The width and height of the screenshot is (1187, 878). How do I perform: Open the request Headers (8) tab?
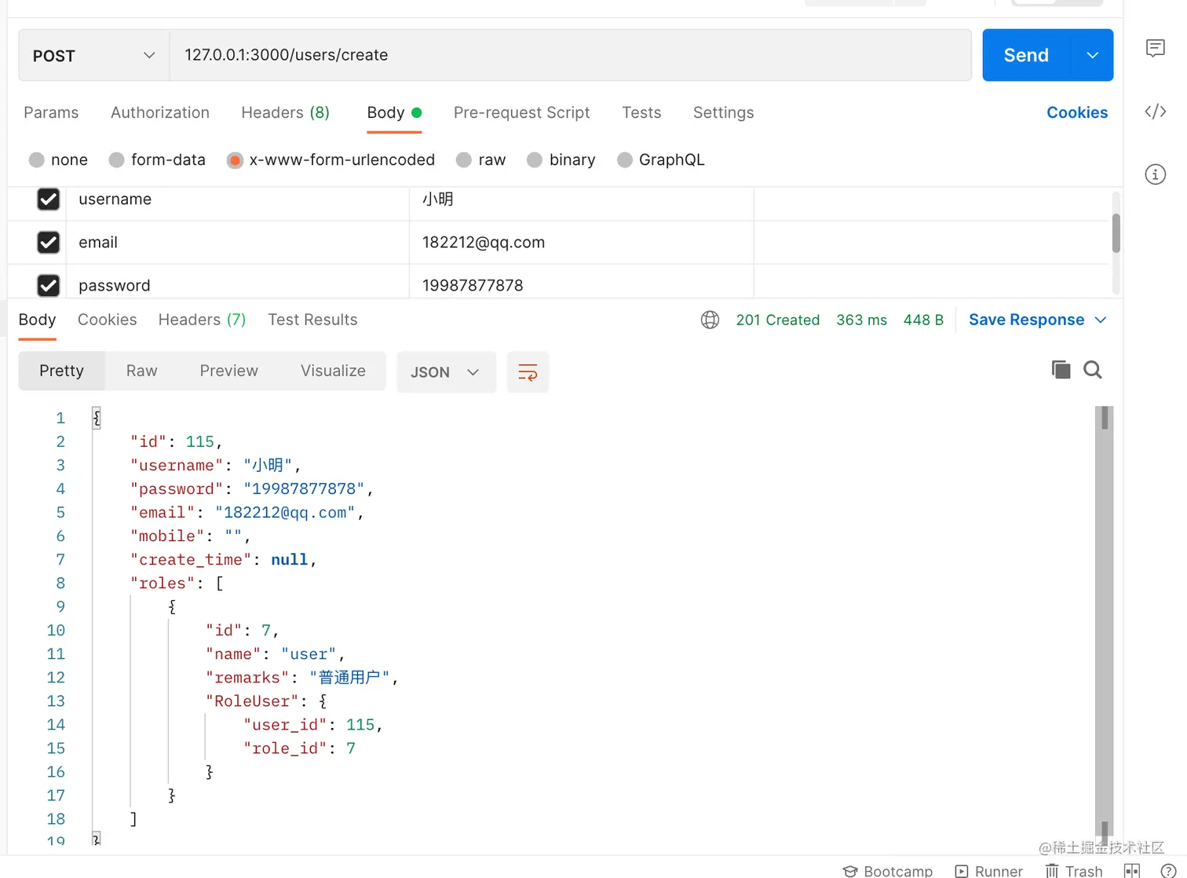pos(286,112)
